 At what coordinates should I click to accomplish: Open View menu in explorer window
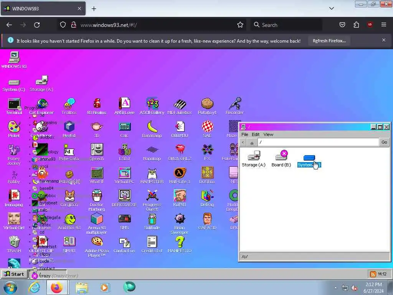[x=268, y=134]
